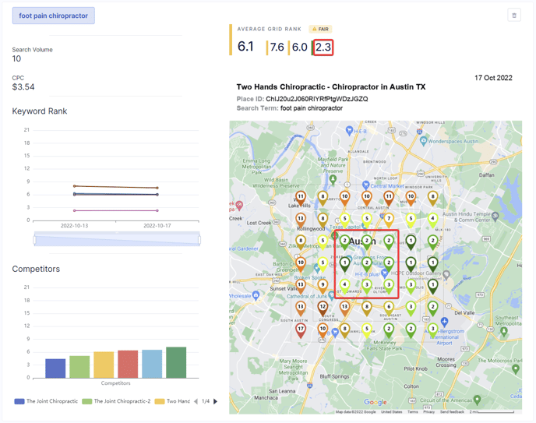Click the Wonderspaces Austin map marker
536x423 pixels.
(425, 142)
